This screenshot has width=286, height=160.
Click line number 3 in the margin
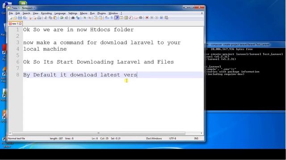click(17, 43)
